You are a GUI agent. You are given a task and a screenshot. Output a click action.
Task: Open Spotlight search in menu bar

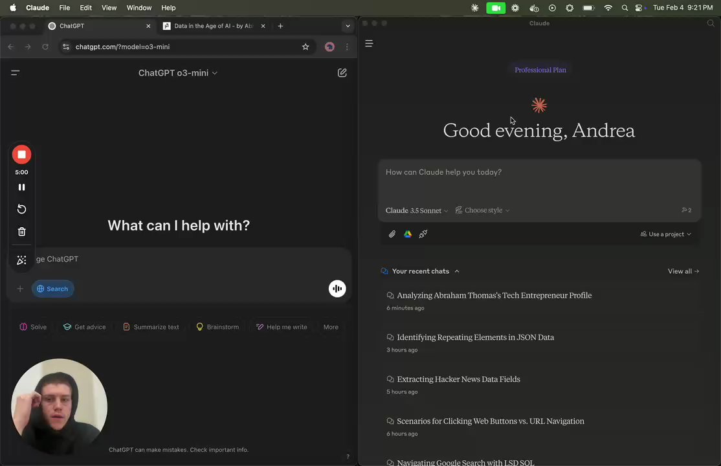(x=625, y=8)
